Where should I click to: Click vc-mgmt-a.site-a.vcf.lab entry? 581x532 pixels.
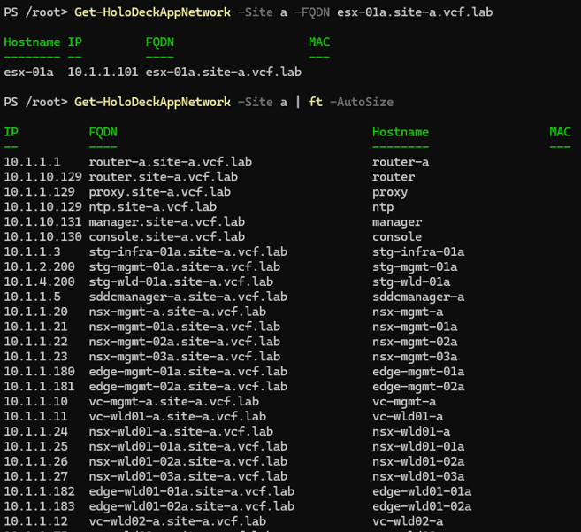[174, 401]
